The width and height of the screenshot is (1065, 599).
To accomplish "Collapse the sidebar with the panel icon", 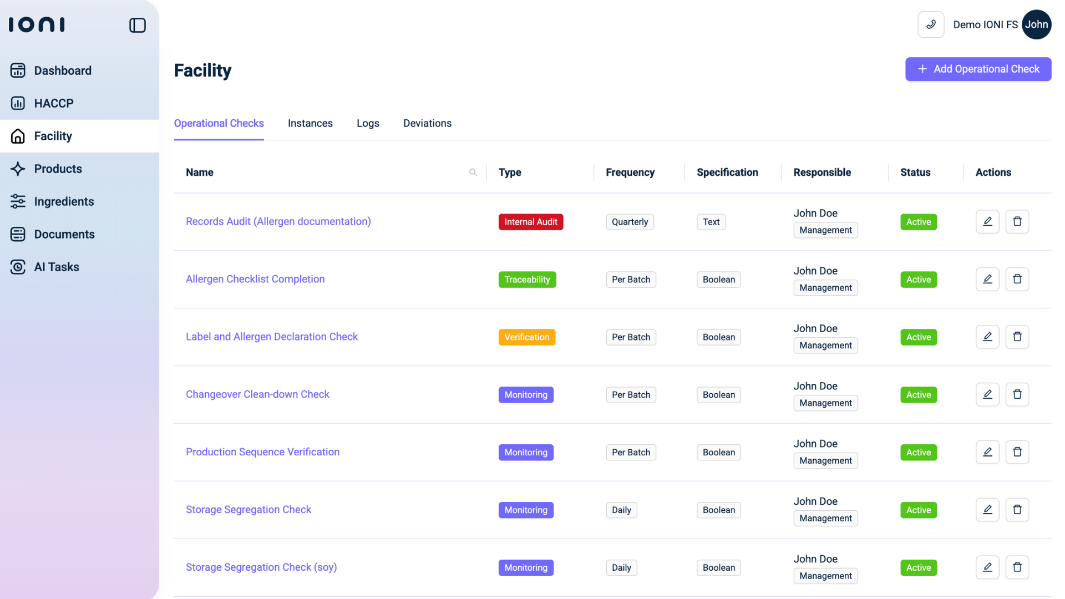I will click(137, 25).
